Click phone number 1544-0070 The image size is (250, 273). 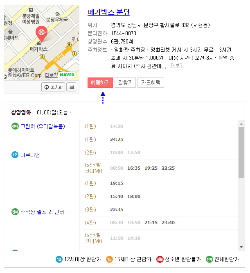(x=124, y=33)
